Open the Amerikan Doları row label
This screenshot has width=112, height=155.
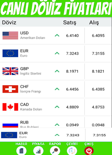tap(33, 38)
